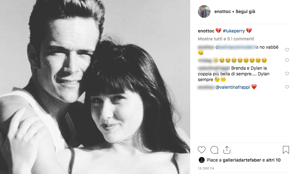This screenshot has height=174, width=295.
Task: Like the crying emojis comment
Action: [x=287, y=60]
